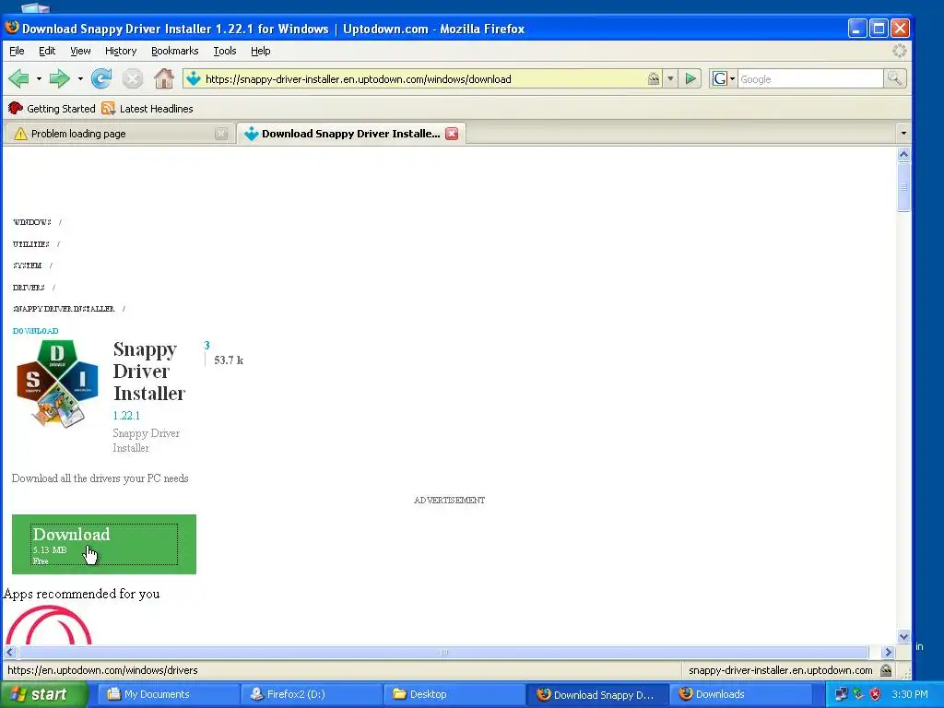The height and width of the screenshot is (708, 944).
Task: Open the Windows start menu
Action: [x=42, y=694]
